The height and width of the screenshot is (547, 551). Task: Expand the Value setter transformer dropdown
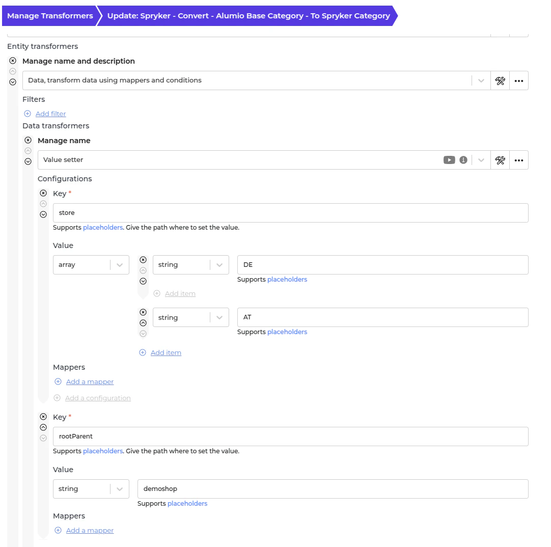pos(481,160)
